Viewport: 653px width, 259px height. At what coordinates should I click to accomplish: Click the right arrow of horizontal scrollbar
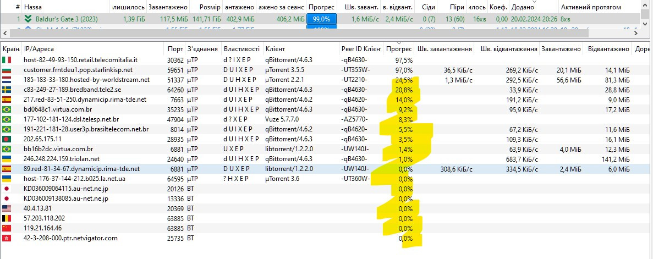636,34
